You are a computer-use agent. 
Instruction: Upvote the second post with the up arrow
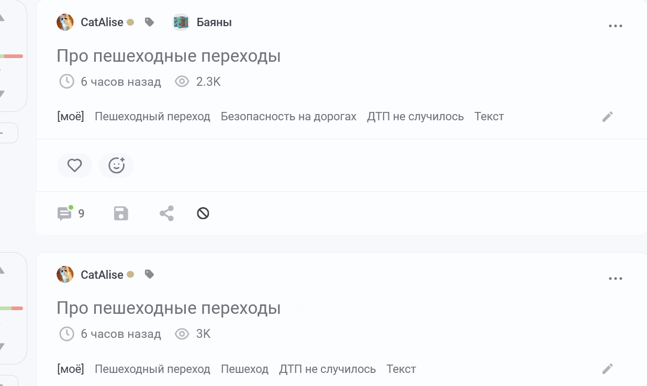2,270
